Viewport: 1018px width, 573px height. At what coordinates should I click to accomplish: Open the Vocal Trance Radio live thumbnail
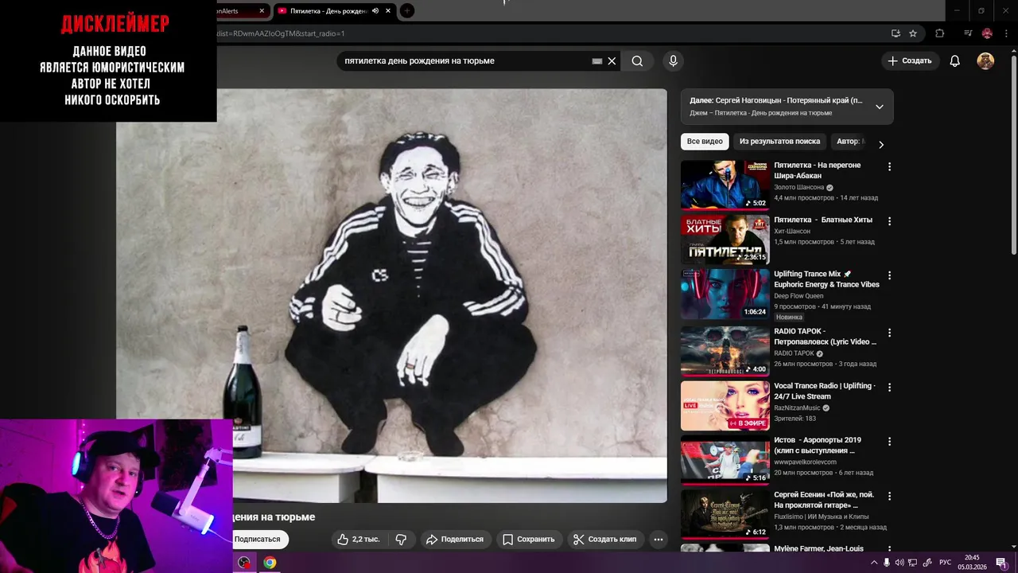725,406
